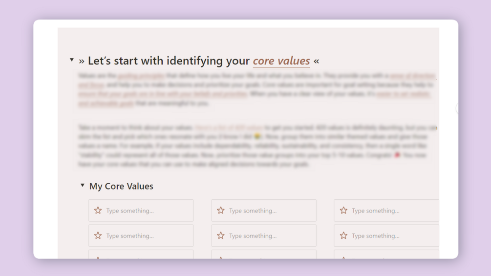Click star icon in top-left value box
The image size is (491, 276).
[x=98, y=211]
